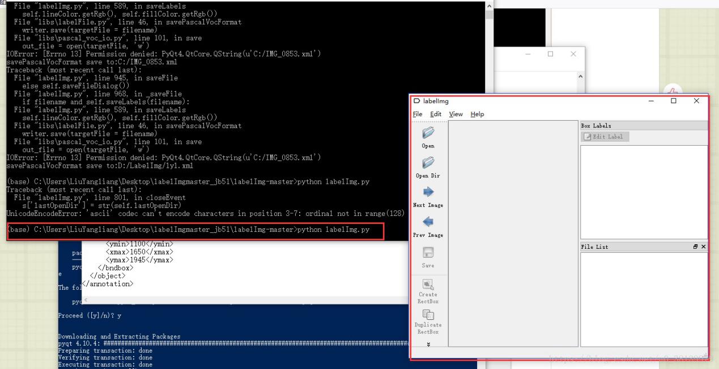Click inside the Box Labels list area
The height and width of the screenshot is (369, 719).
coord(644,192)
